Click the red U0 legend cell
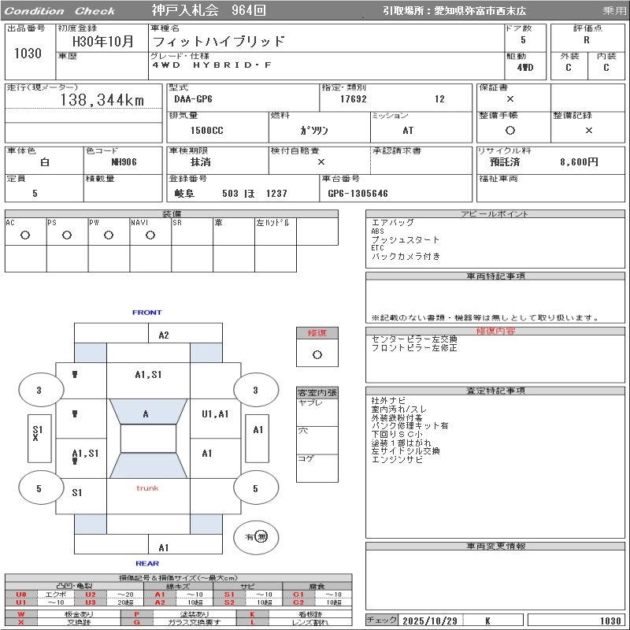This screenshot has width=630, height=630. pos(21,595)
